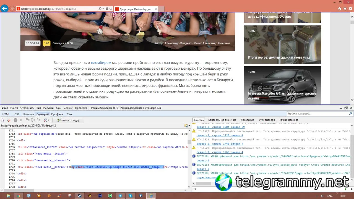Open Telegram from the taskbar
Screen dimensions: 354x199
[120, 196]
